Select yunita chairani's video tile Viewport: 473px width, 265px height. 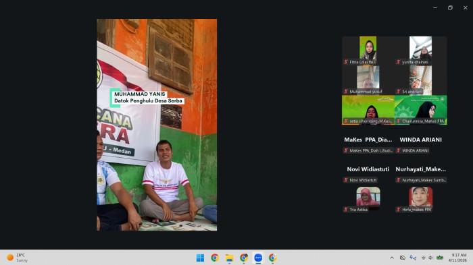pos(420,51)
